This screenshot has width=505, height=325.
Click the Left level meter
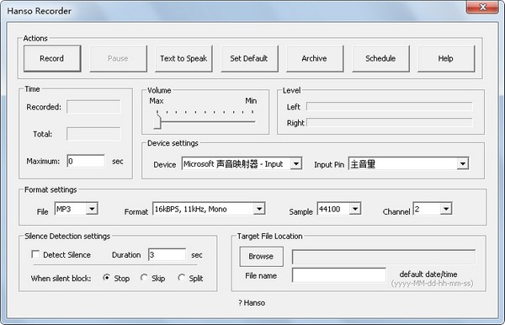click(390, 106)
